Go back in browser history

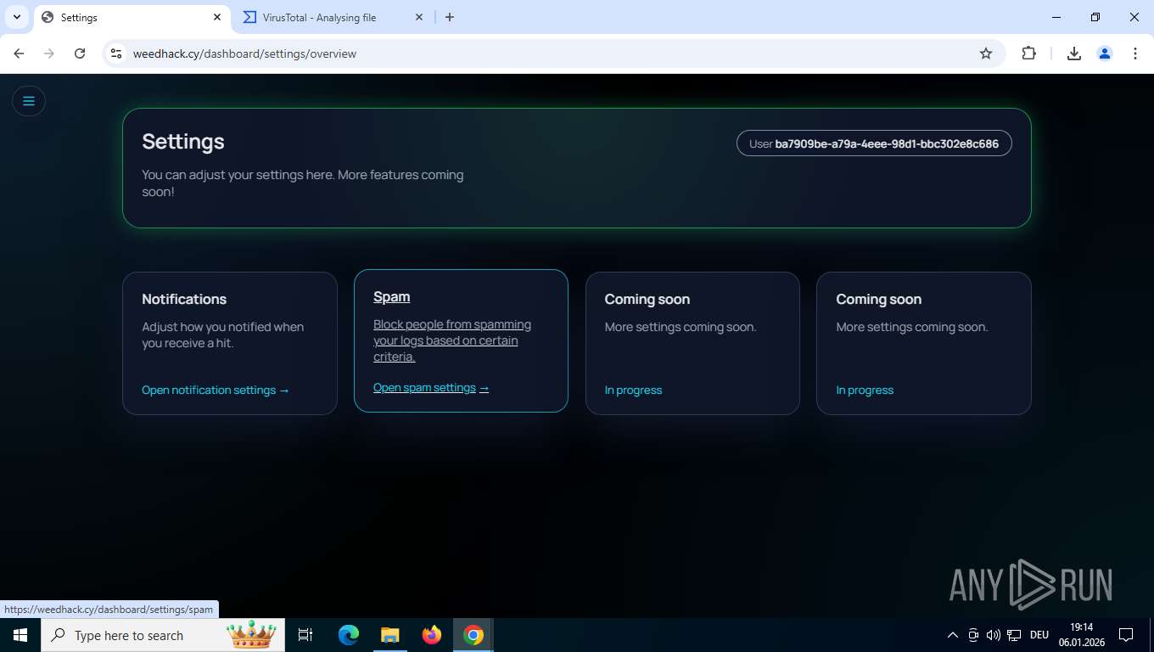(19, 53)
